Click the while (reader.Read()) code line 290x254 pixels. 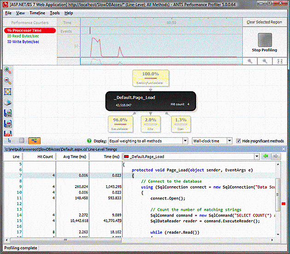tap(175, 232)
